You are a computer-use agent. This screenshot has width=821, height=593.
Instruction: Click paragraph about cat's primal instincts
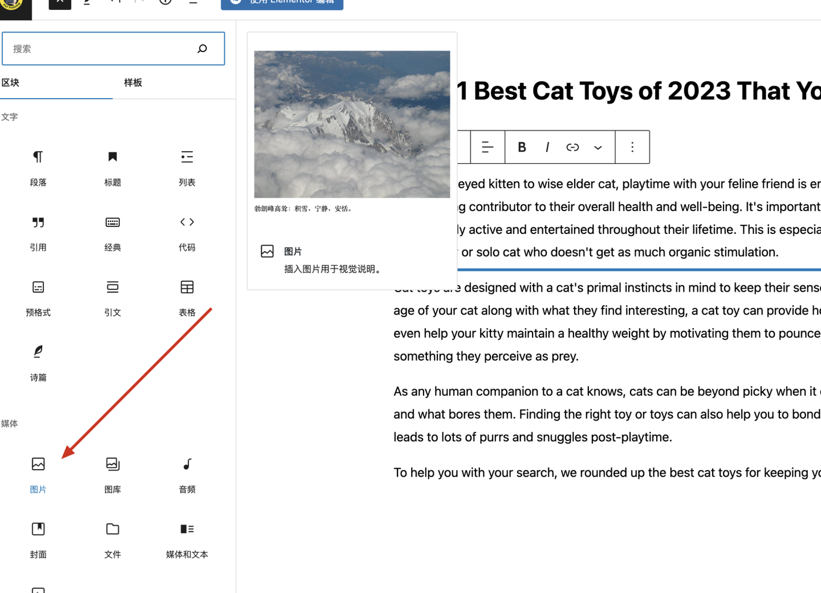607,322
